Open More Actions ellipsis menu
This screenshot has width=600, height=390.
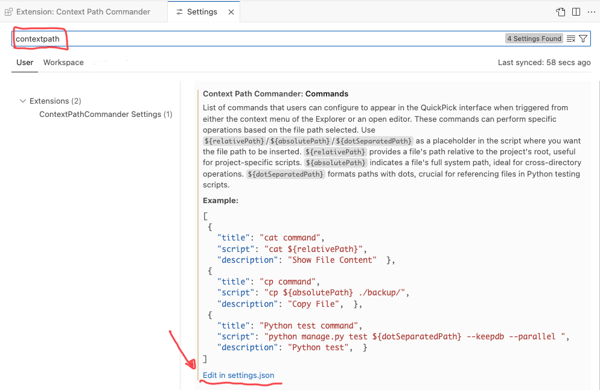point(591,12)
